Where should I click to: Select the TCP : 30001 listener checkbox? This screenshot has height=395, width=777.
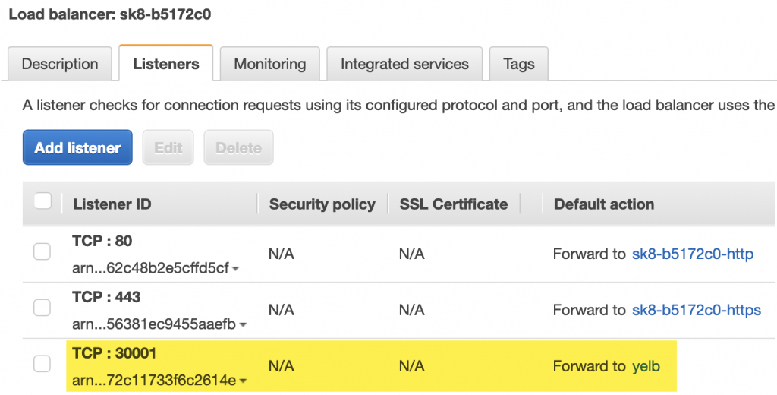tap(42, 364)
